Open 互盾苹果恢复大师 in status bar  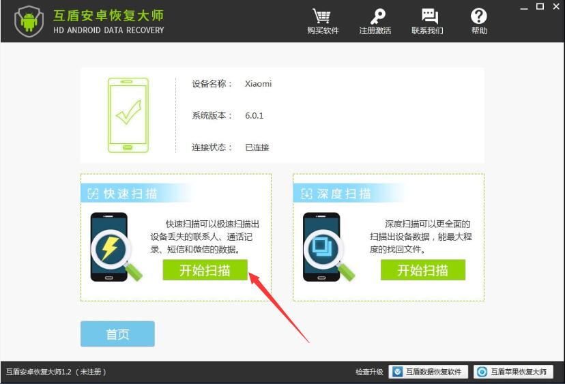click(513, 372)
